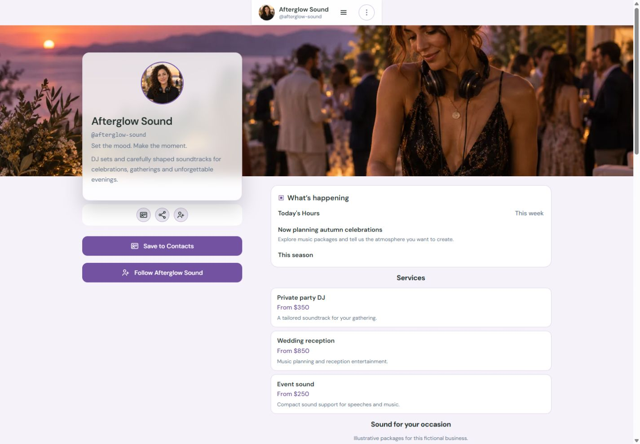Click the From $850 price text
This screenshot has width=640, height=444.
click(x=293, y=351)
